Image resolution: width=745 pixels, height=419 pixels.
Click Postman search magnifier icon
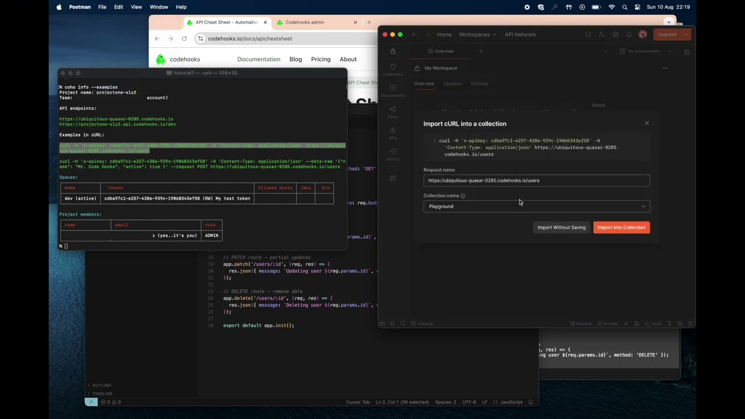[588, 34]
